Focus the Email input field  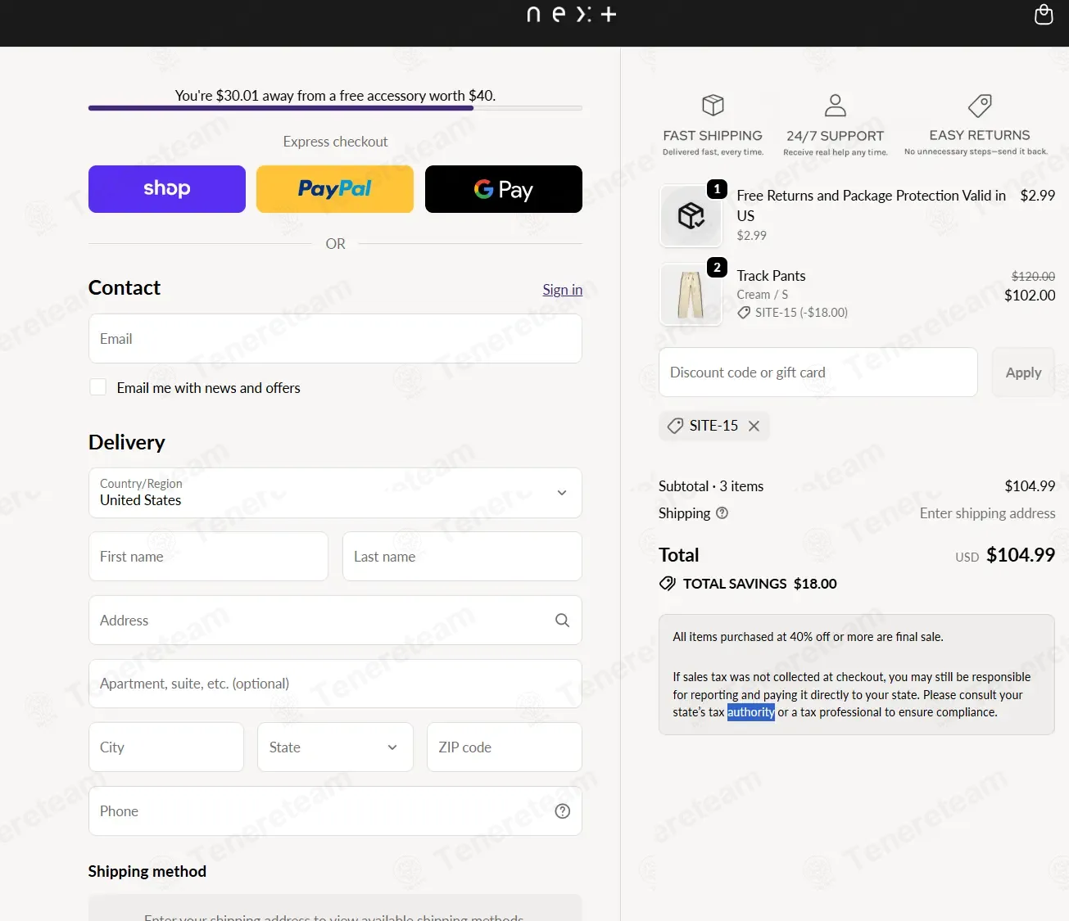(x=335, y=339)
